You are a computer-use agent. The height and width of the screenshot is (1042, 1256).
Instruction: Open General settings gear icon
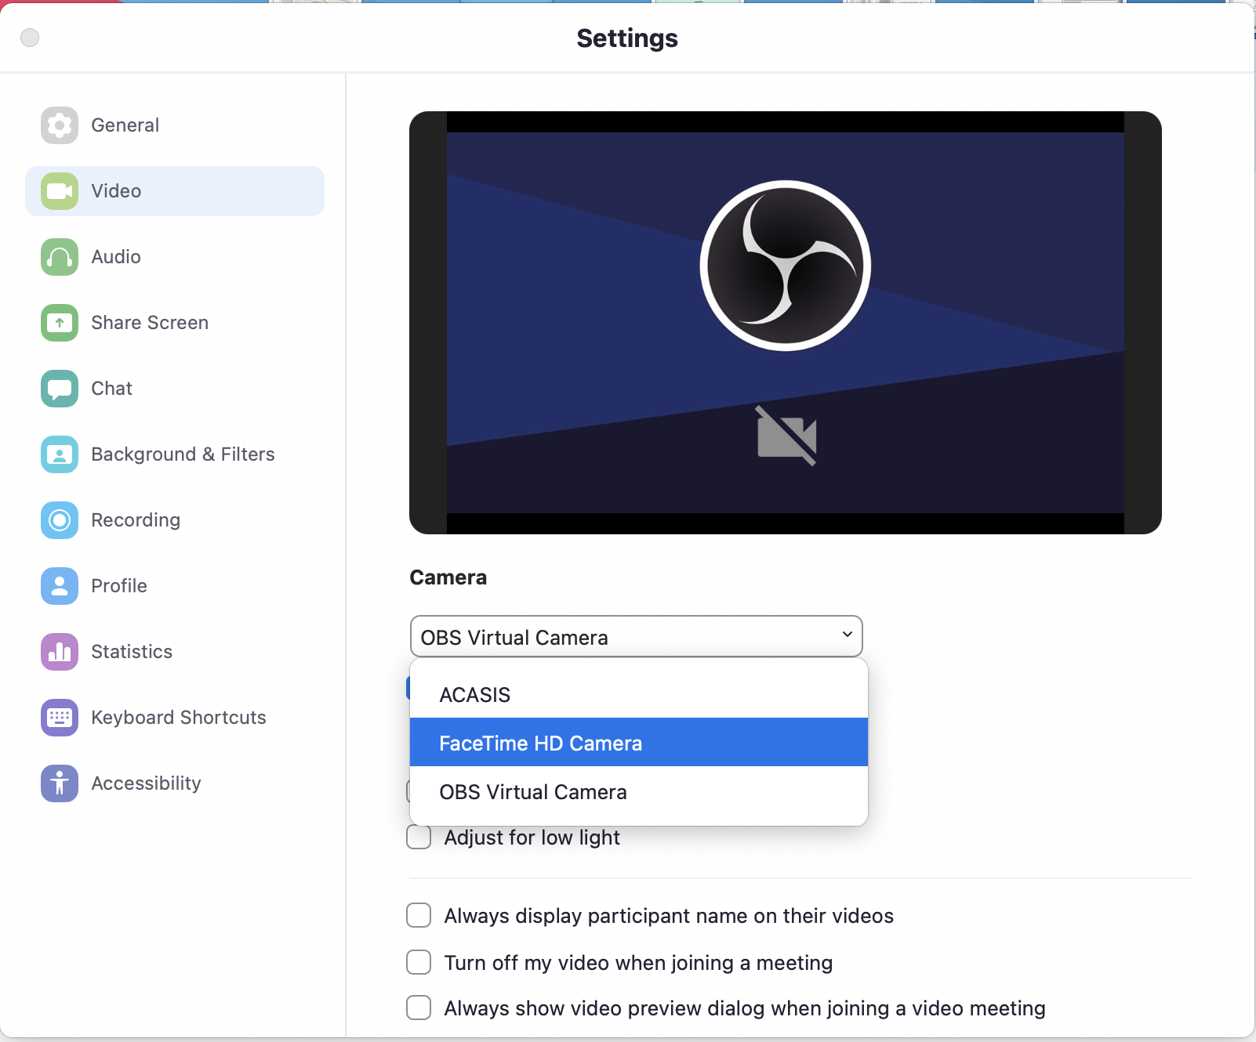[60, 125]
